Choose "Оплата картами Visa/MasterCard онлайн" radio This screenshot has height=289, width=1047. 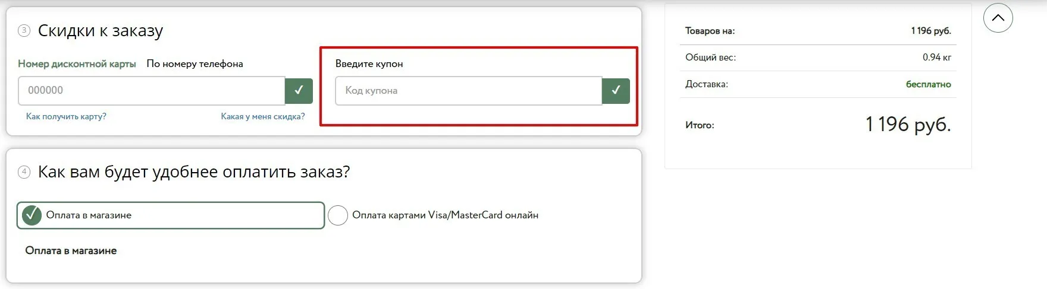338,215
